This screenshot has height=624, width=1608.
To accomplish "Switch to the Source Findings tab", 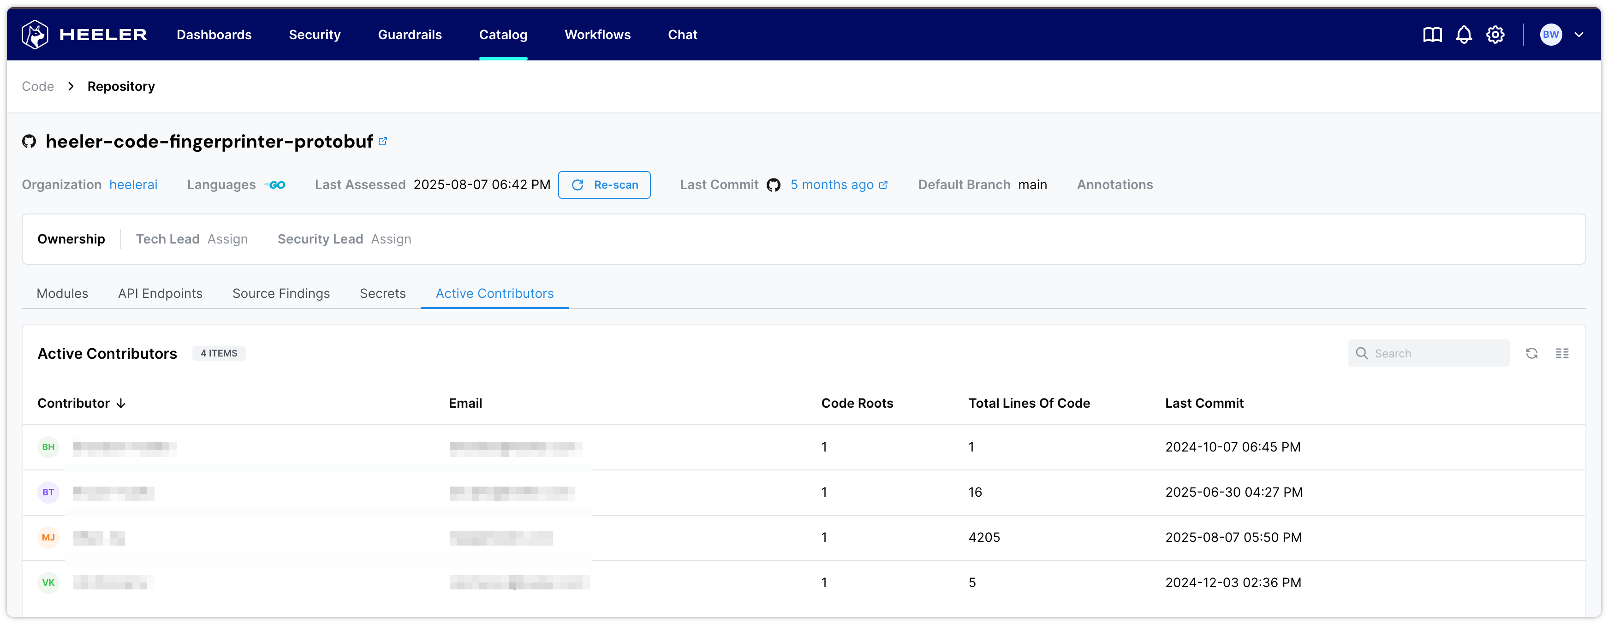I will [x=281, y=293].
